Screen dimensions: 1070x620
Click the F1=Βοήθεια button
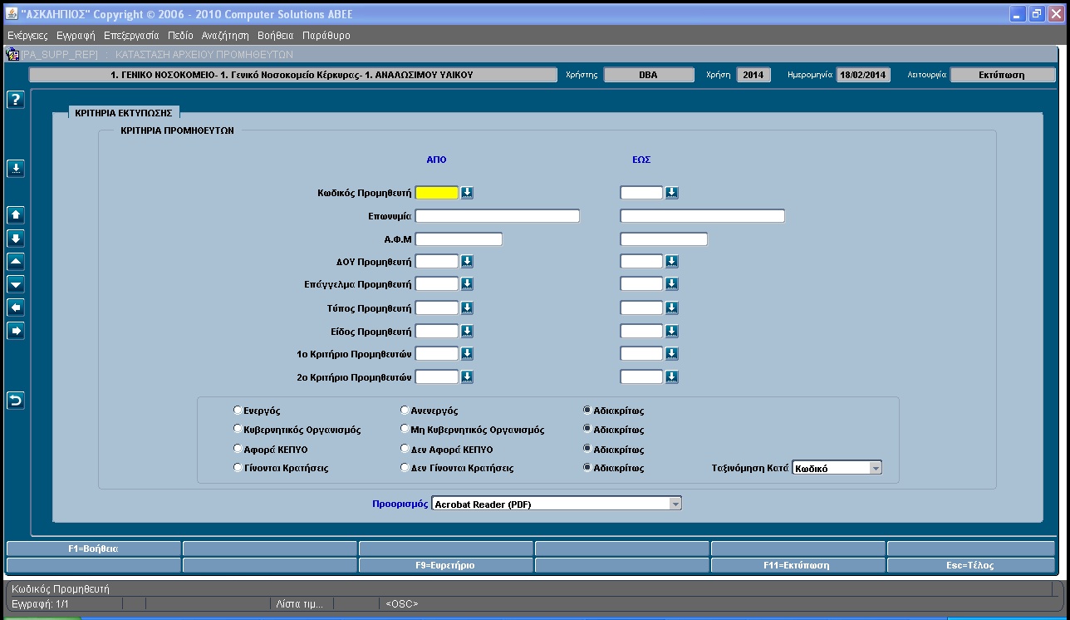point(93,549)
